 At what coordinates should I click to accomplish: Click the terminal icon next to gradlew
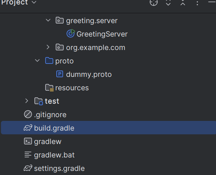tap(28, 141)
